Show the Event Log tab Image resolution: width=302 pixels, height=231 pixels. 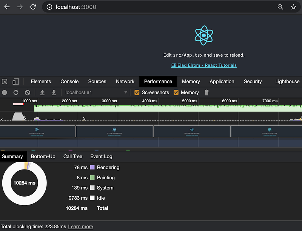pyautogui.click(x=101, y=157)
